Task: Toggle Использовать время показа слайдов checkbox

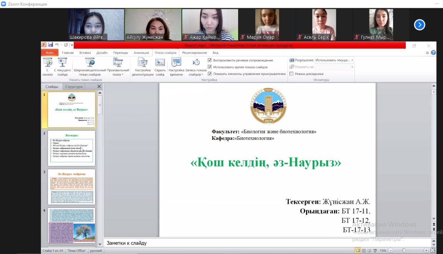Action: (x=210, y=67)
